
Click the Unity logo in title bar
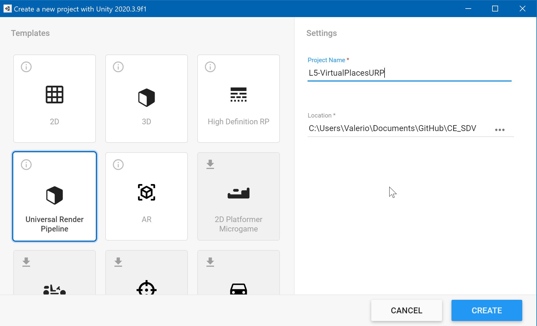pos(7,9)
